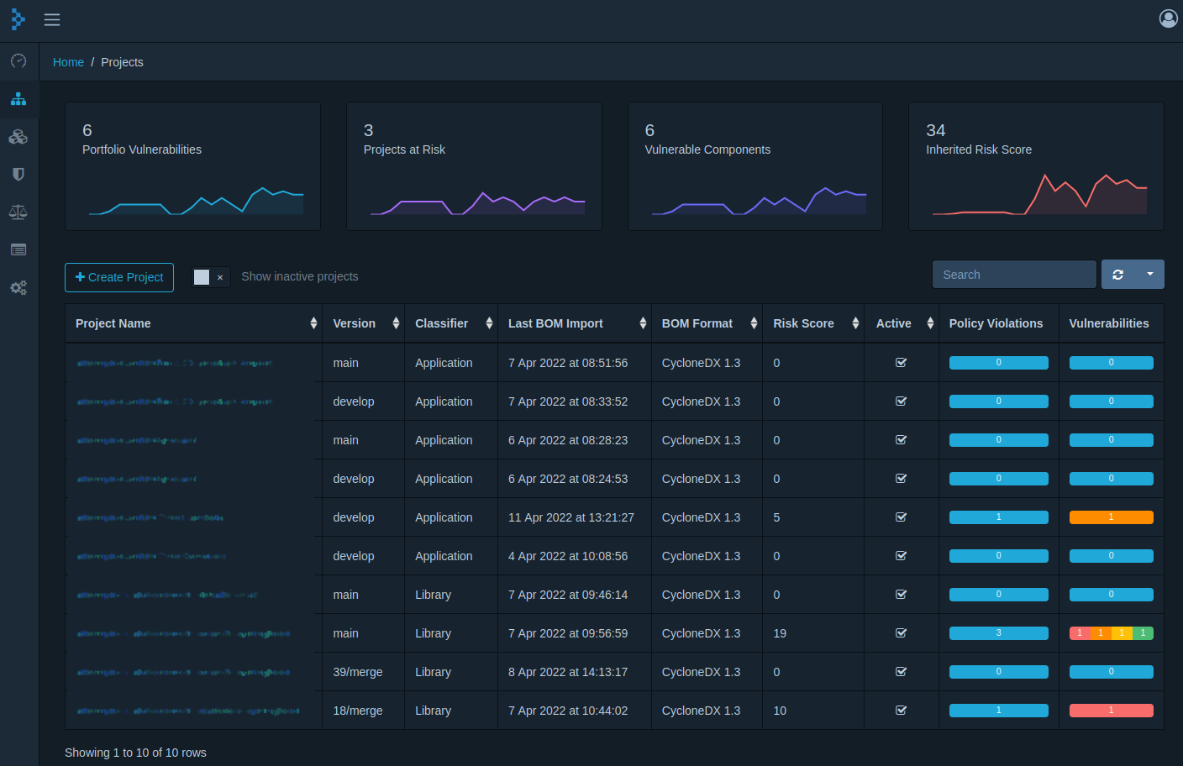This screenshot has width=1183, height=766.
Task: Open Policy Management using the scales icon
Action: coord(18,212)
